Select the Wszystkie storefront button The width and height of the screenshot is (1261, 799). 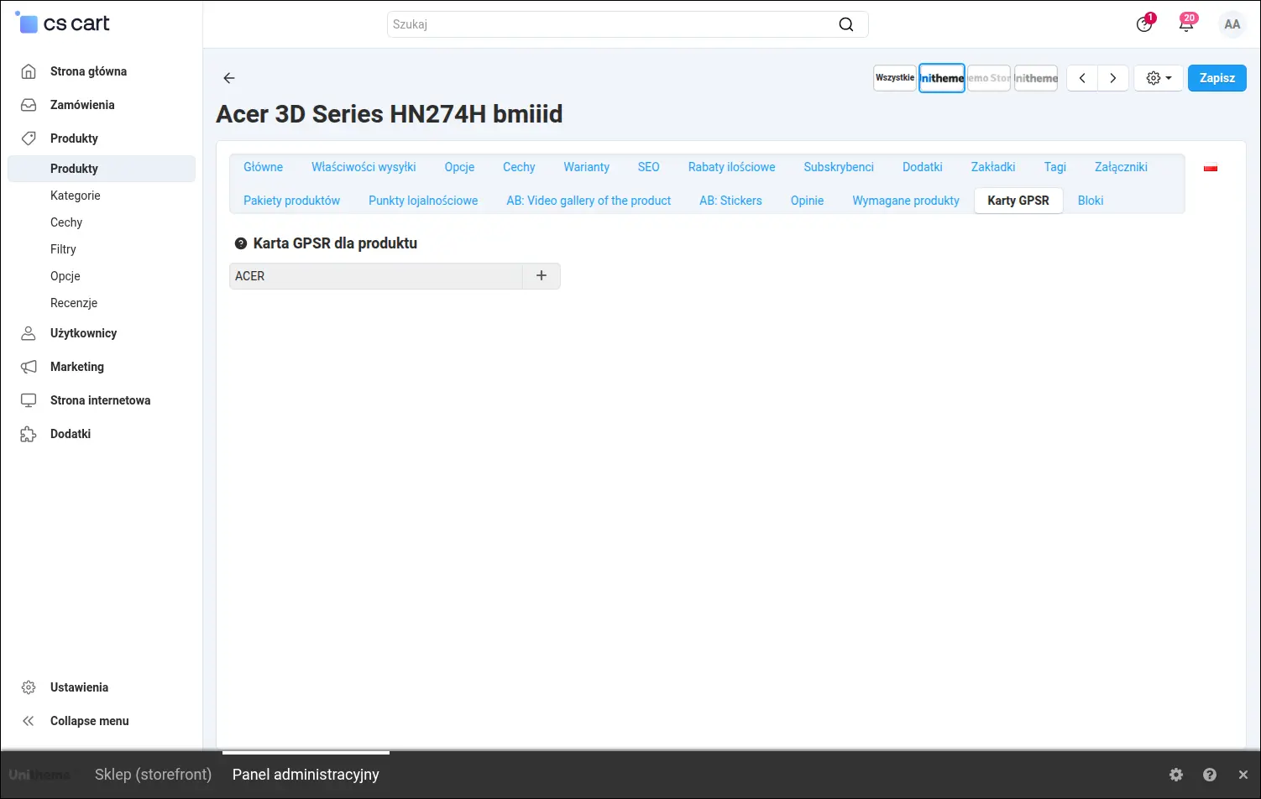point(895,78)
